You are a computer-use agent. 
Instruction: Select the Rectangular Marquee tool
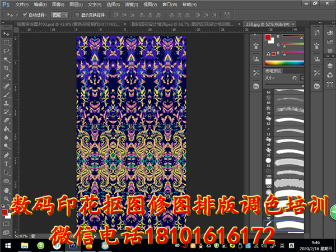coord(6,42)
